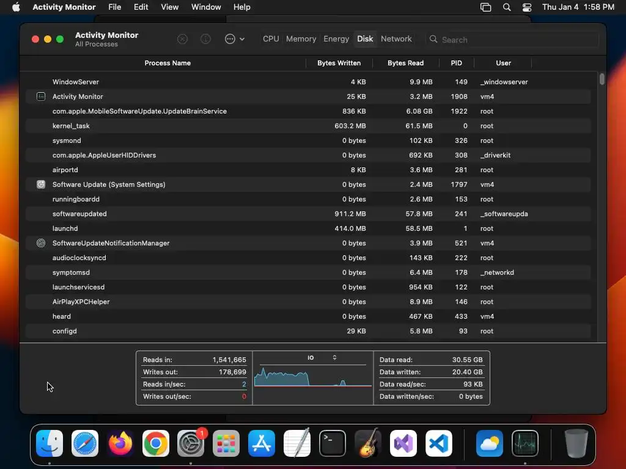The height and width of the screenshot is (469, 626).
Task: Select the kernel_task process
Action: click(x=308, y=126)
